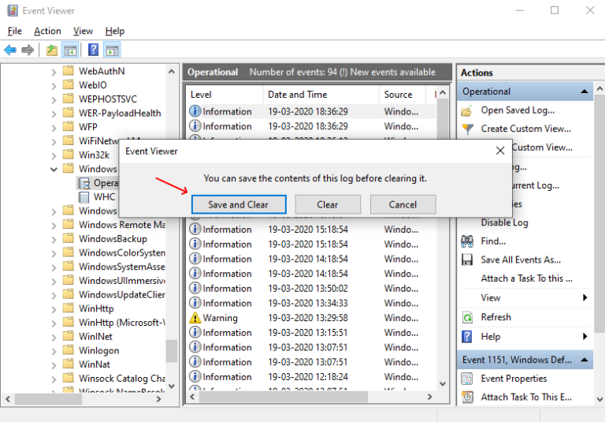Viewport: 605px width, 422px height.
Task: Open the View menu in the menu bar
Action: point(83,31)
